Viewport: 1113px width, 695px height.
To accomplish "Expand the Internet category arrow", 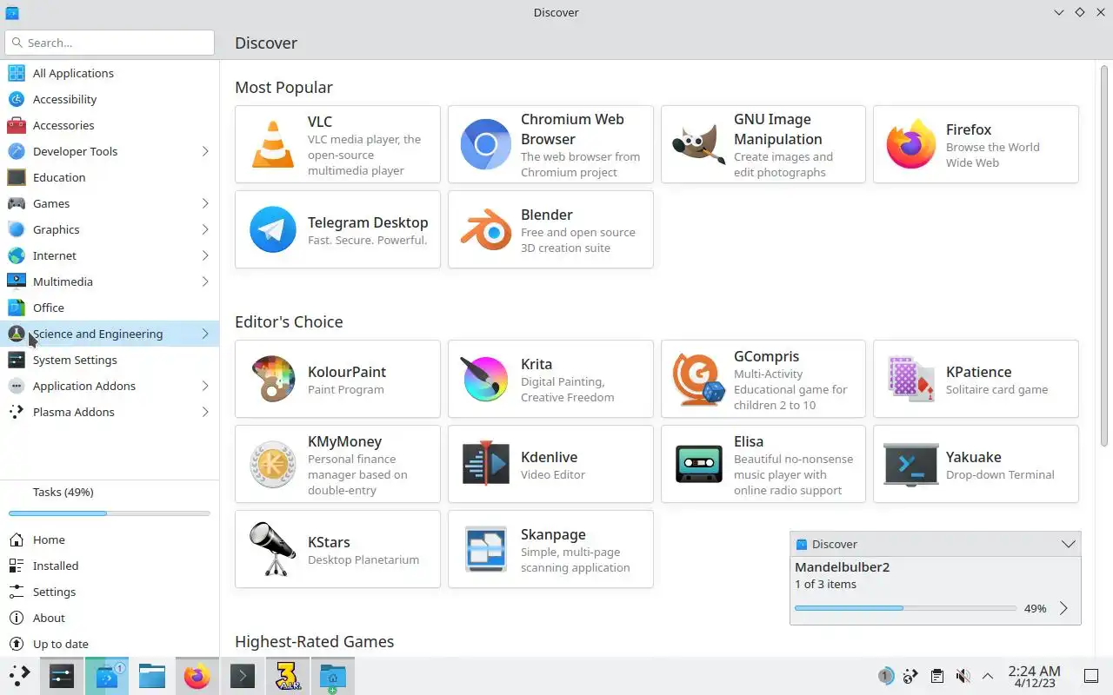I will click(205, 255).
